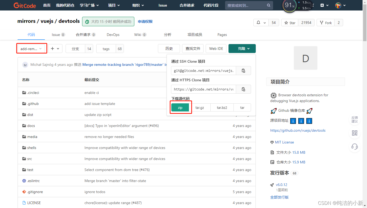This screenshot has height=208, width=367.
Task: Open the 合并请求 menu in top bar
Action: (x=187, y=5)
